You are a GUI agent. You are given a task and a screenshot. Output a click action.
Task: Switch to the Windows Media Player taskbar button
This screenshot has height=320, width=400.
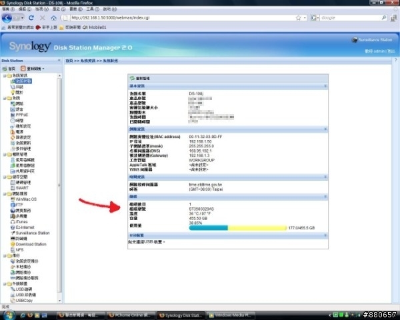click(231, 315)
